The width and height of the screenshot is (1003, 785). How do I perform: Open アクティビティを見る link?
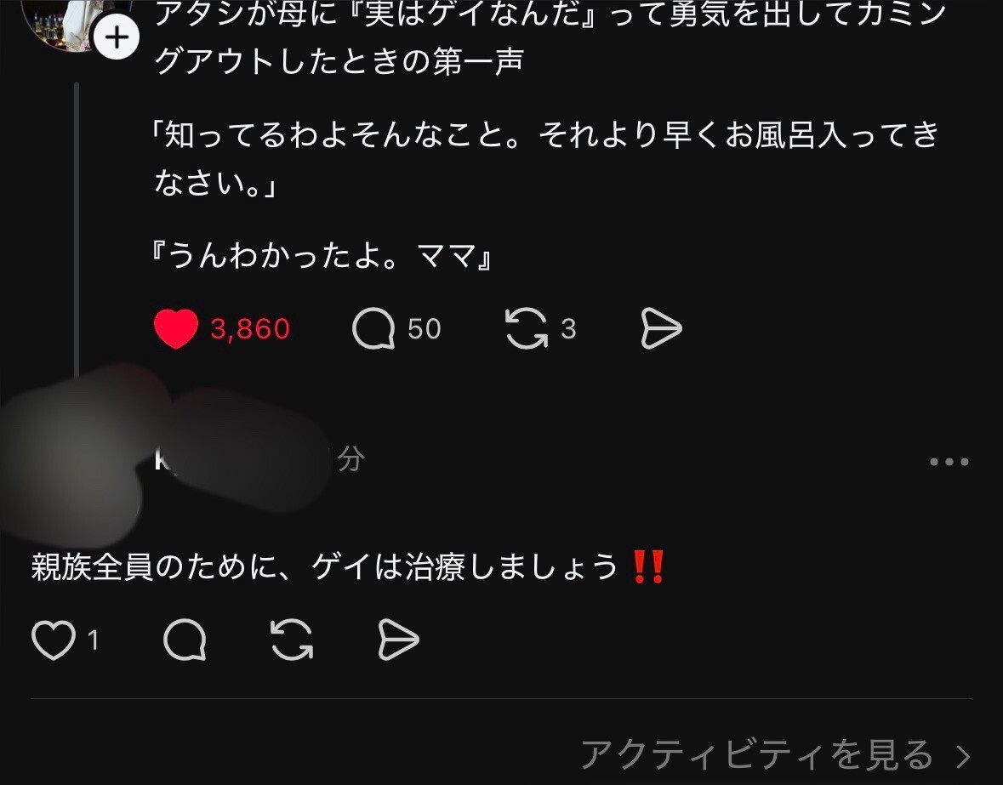(757, 755)
